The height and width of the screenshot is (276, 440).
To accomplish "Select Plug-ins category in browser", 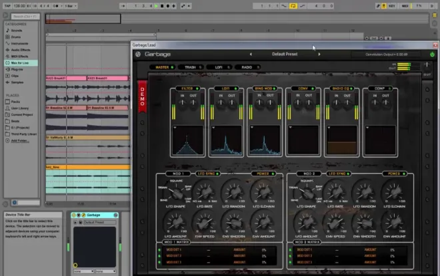I will click(17, 69).
